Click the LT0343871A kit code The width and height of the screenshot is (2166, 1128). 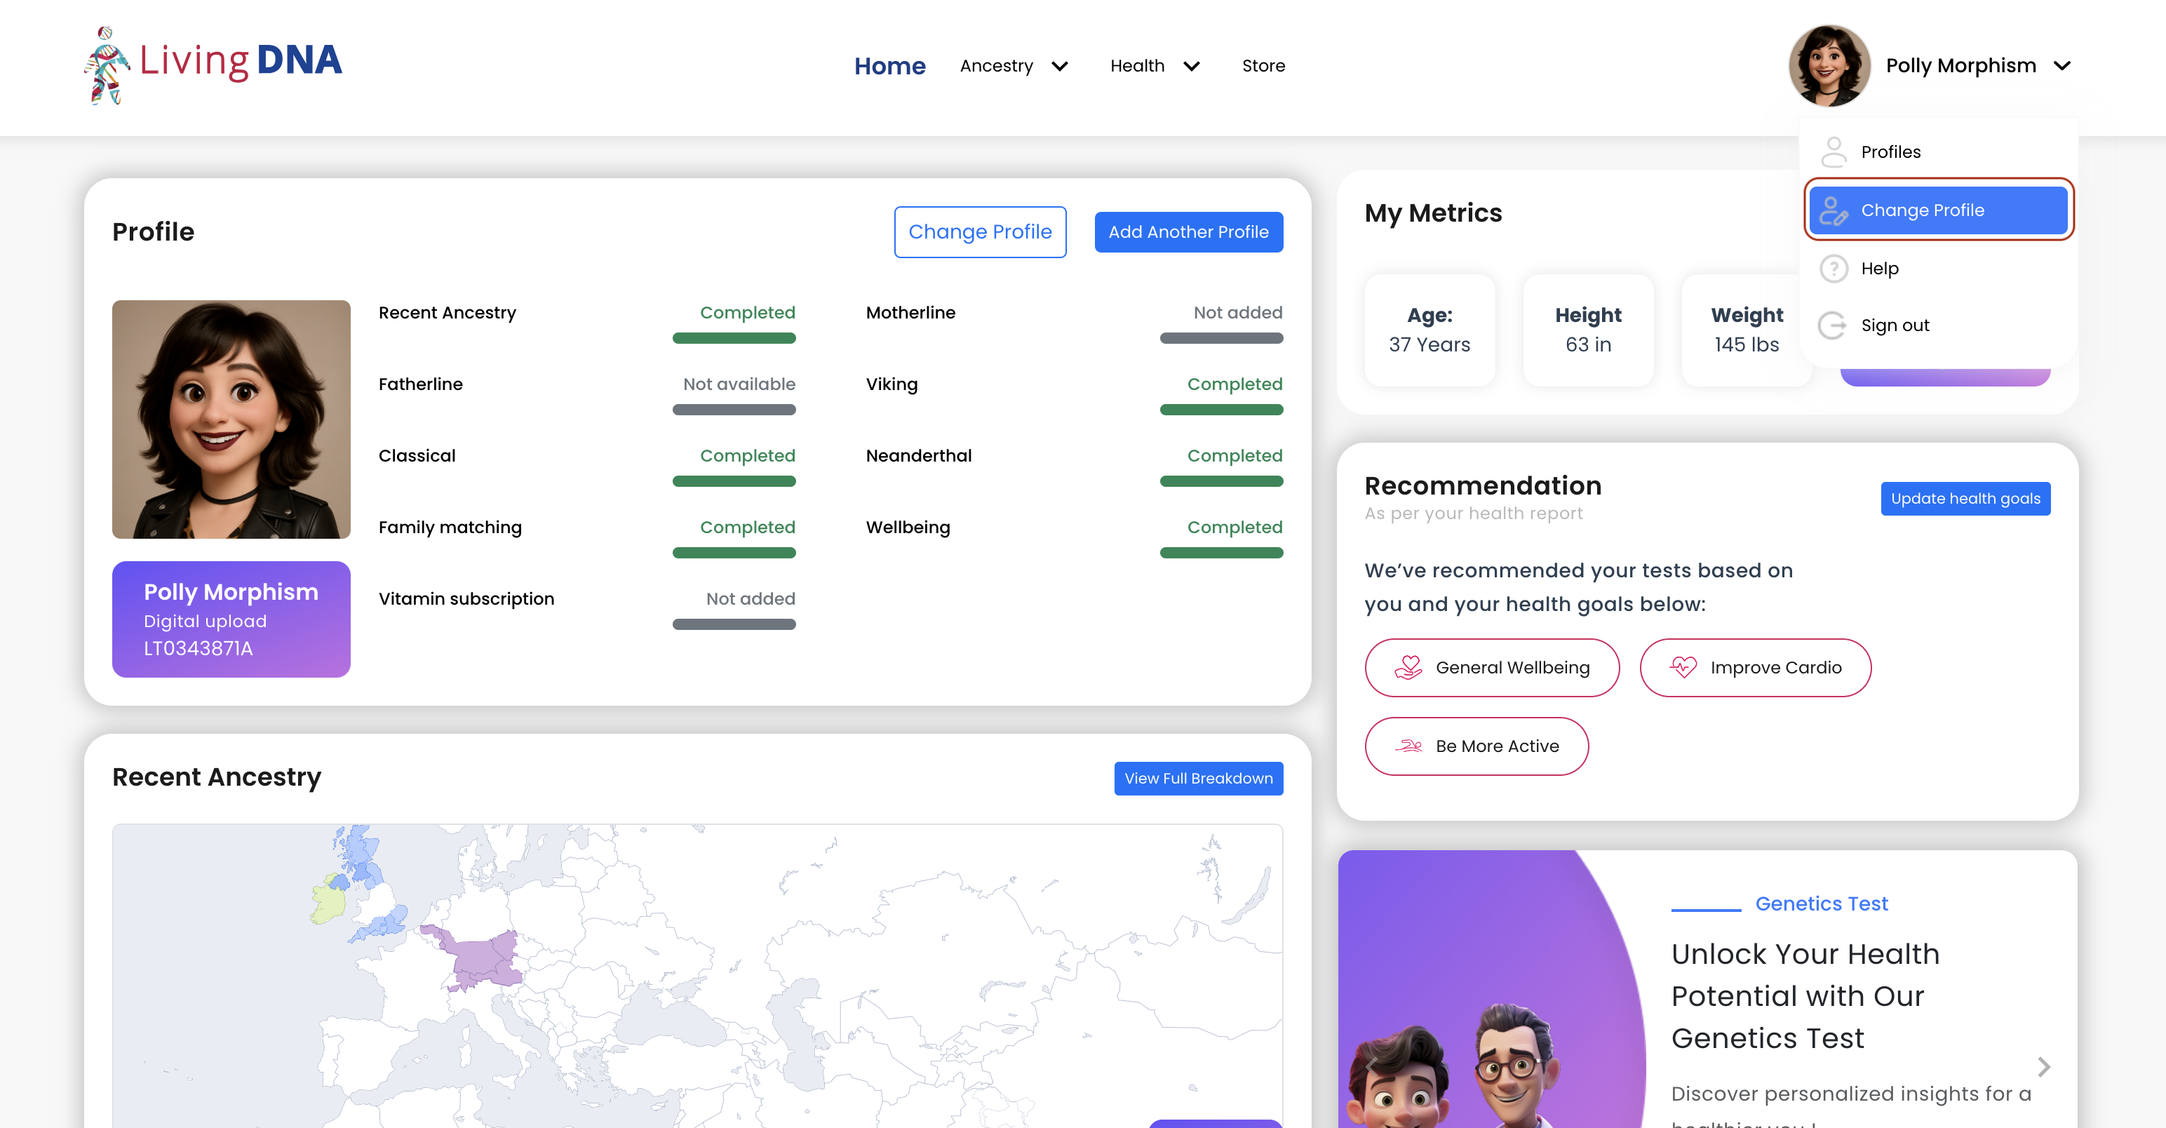(198, 649)
